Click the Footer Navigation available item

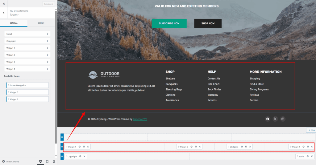click(x=27, y=85)
